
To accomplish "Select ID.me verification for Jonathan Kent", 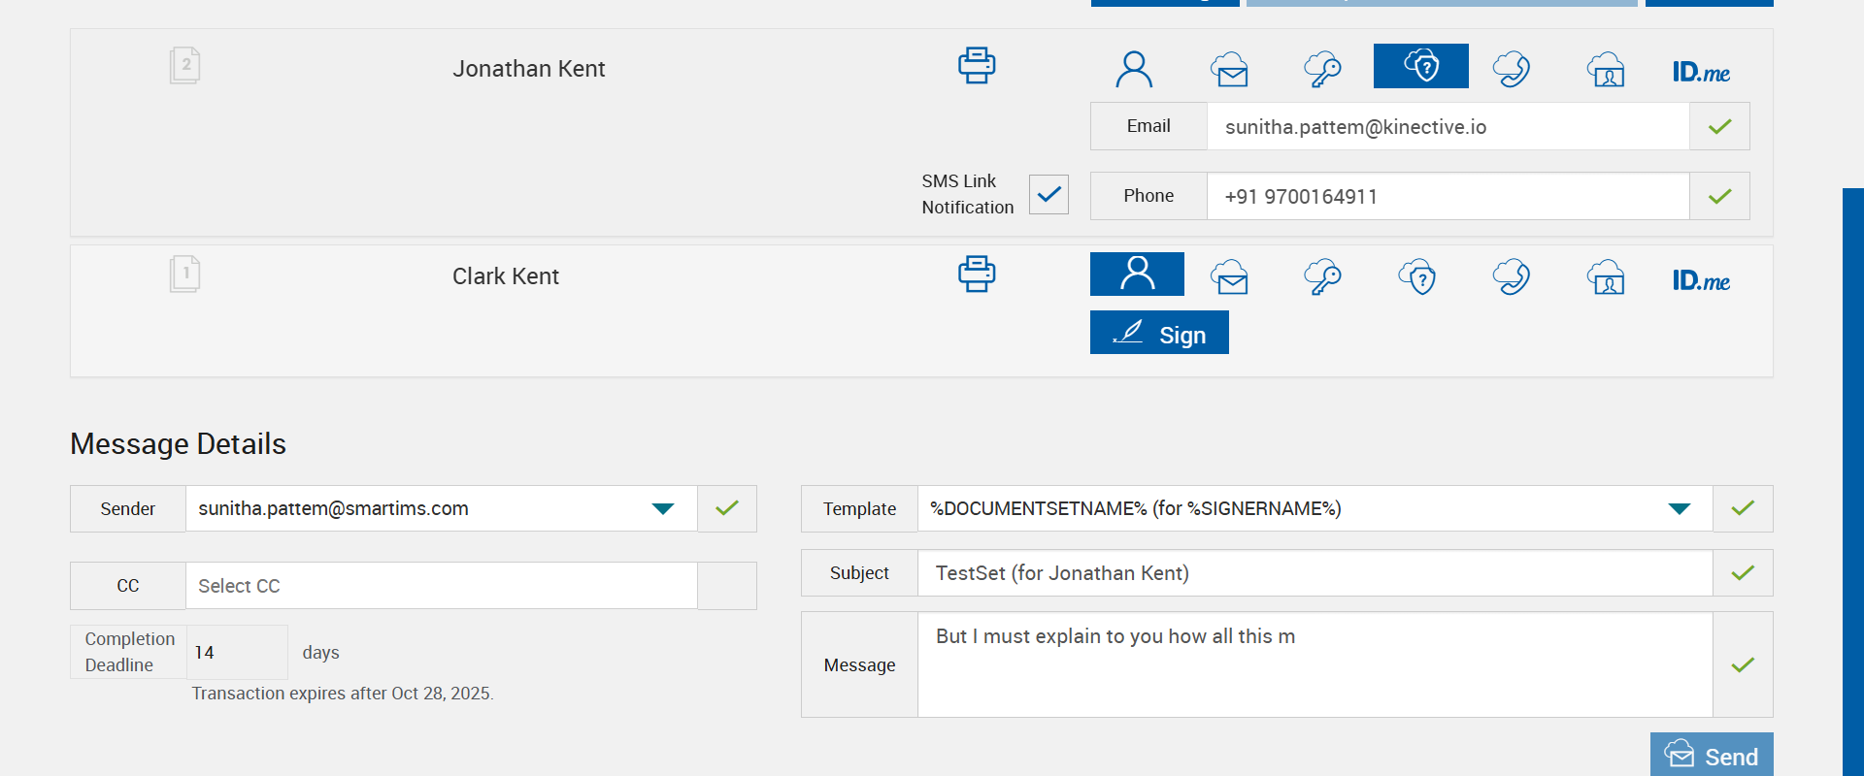I will [x=1701, y=72].
